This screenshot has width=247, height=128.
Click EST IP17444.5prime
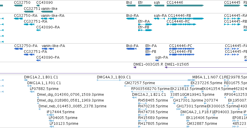point(50,115)
